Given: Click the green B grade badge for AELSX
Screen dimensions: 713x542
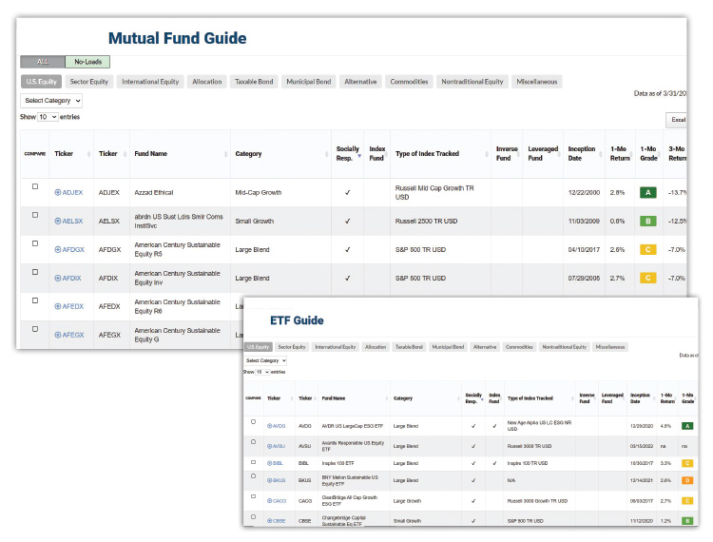Looking at the screenshot, I should pyautogui.click(x=648, y=221).
